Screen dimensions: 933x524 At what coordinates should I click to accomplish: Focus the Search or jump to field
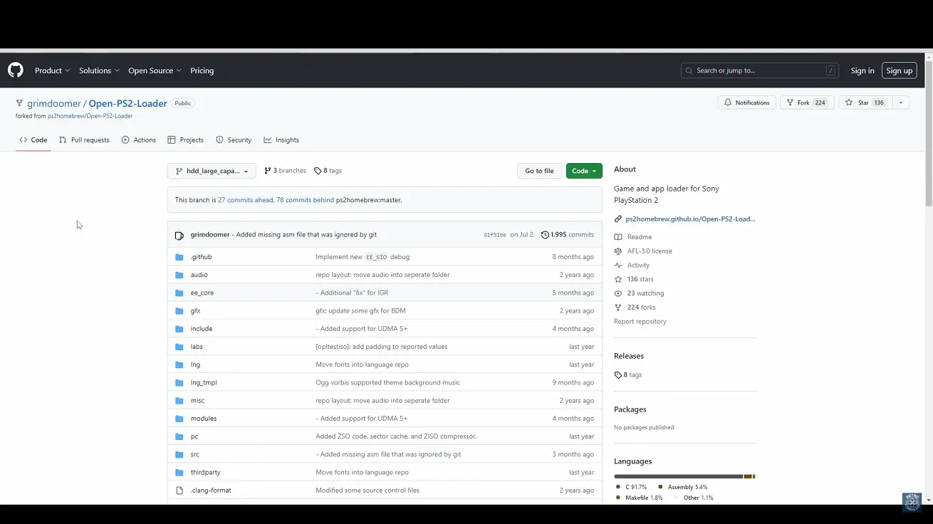pos(759,70)
